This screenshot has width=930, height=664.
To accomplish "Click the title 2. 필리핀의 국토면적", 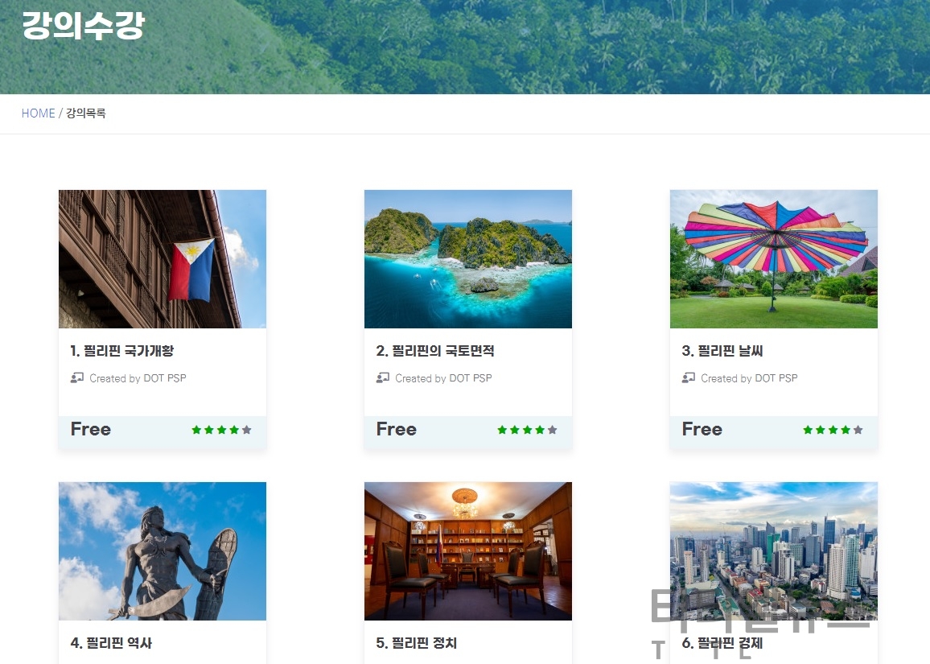I will pyautogui.click(x=434, y=351).
